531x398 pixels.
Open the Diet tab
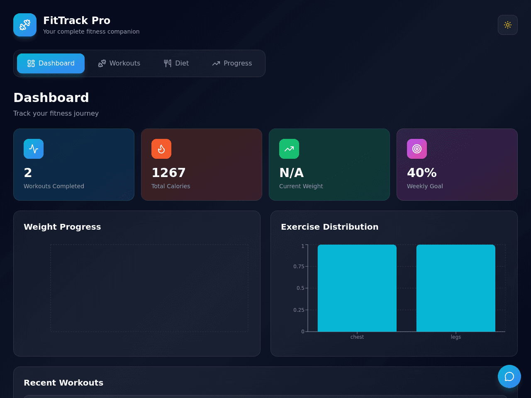point(176,63)
